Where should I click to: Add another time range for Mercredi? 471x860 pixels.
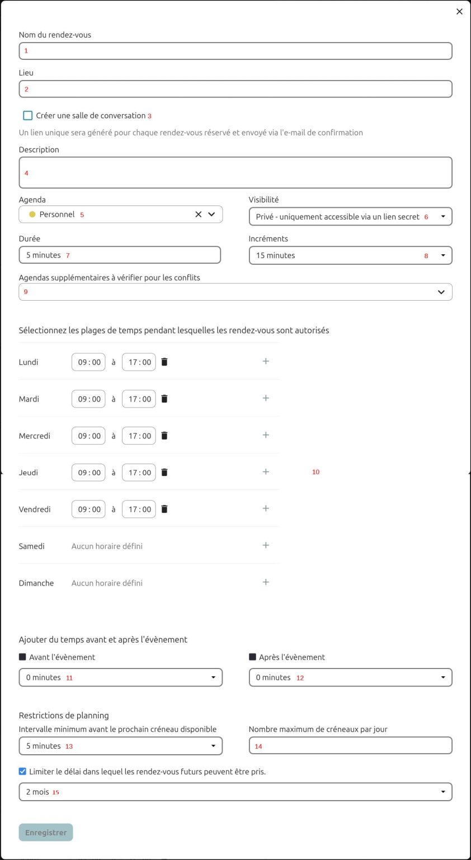[266, 435]
